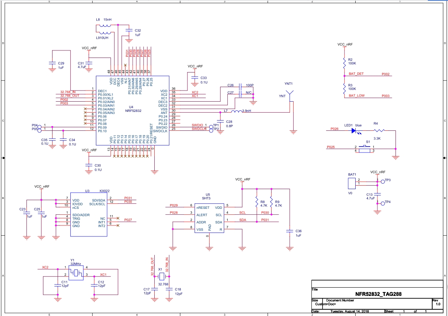Screen dimensions: 448x316
Task: Select the X1 32.768 crystal symbol
Action: coord(162,276)
